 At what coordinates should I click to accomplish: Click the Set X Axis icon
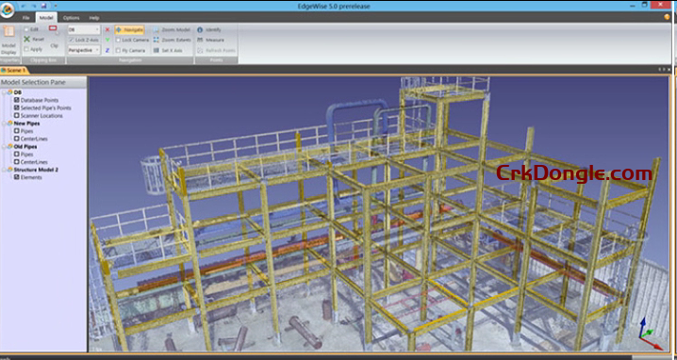click(x=157, y=50)
